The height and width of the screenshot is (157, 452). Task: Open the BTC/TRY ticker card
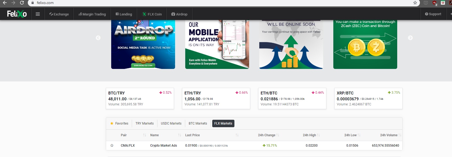point(140,98)
